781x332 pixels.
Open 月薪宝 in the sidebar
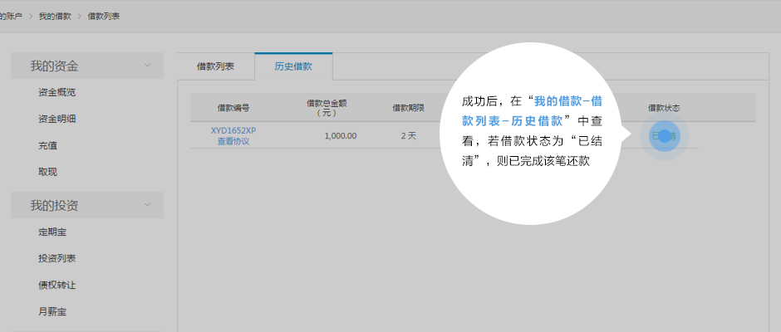coord(52,311)
